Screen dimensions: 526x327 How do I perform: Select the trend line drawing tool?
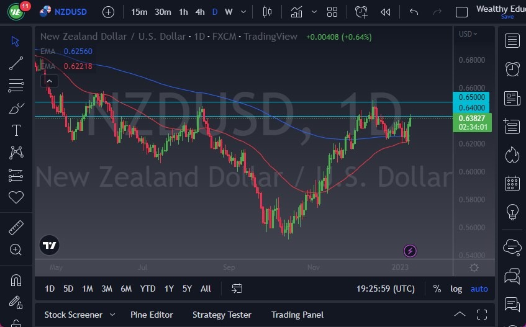[16, 63]
